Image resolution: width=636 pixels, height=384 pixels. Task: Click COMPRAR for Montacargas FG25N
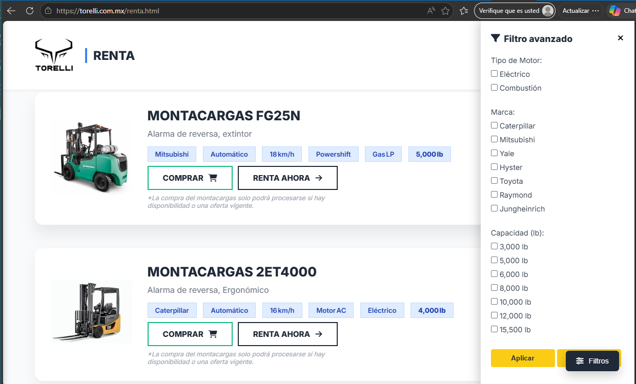tap(190, 178)
